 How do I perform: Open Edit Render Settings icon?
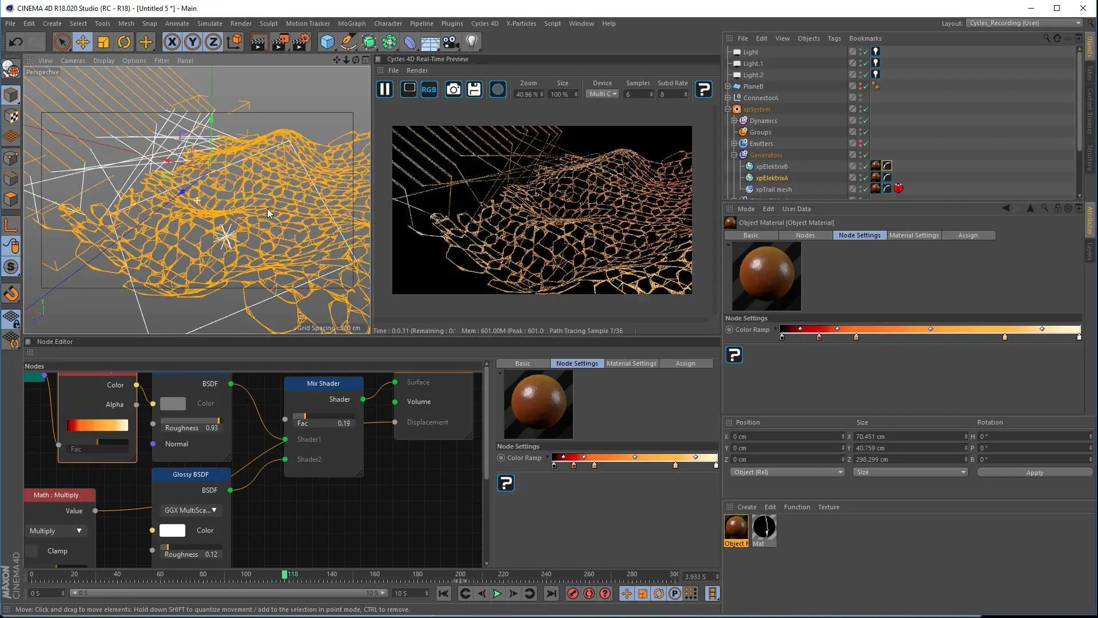[301, 42]
